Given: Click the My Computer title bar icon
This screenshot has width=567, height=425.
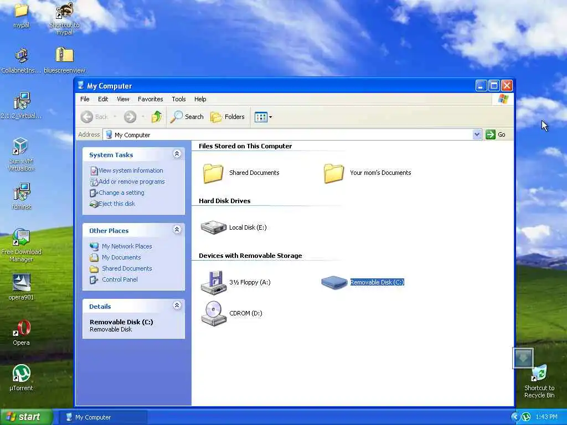Looking at the screenshot, I should 81,85.
